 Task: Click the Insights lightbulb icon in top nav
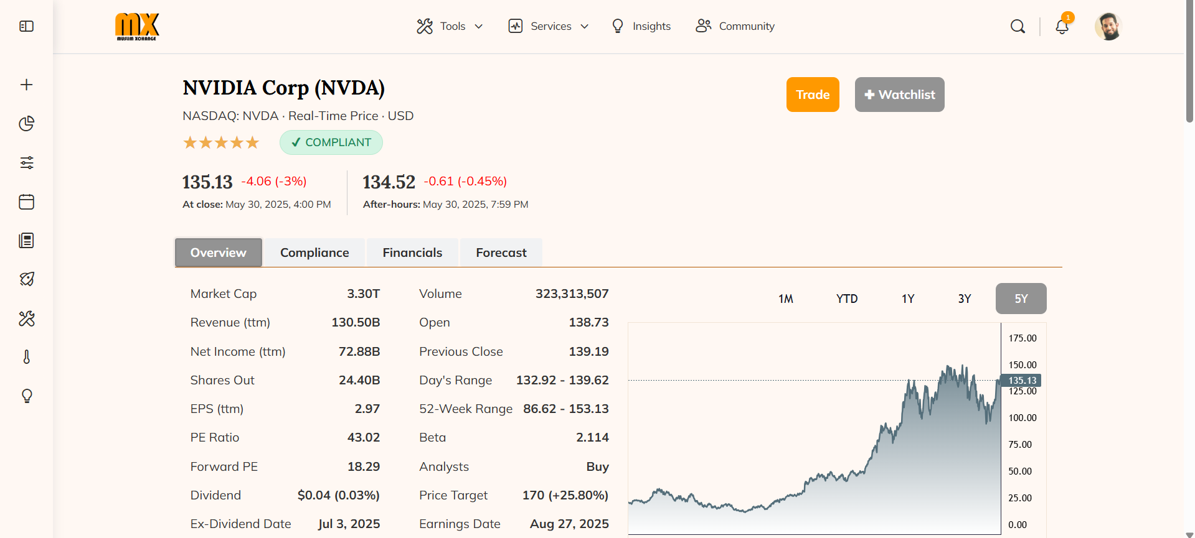point(618,26)
